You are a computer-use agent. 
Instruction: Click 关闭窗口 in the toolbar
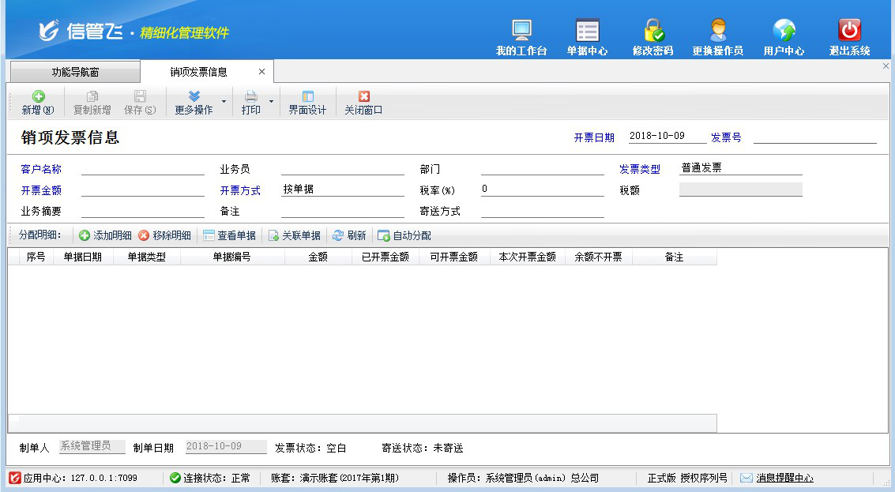pyautogui.click(x=363, y=103)
